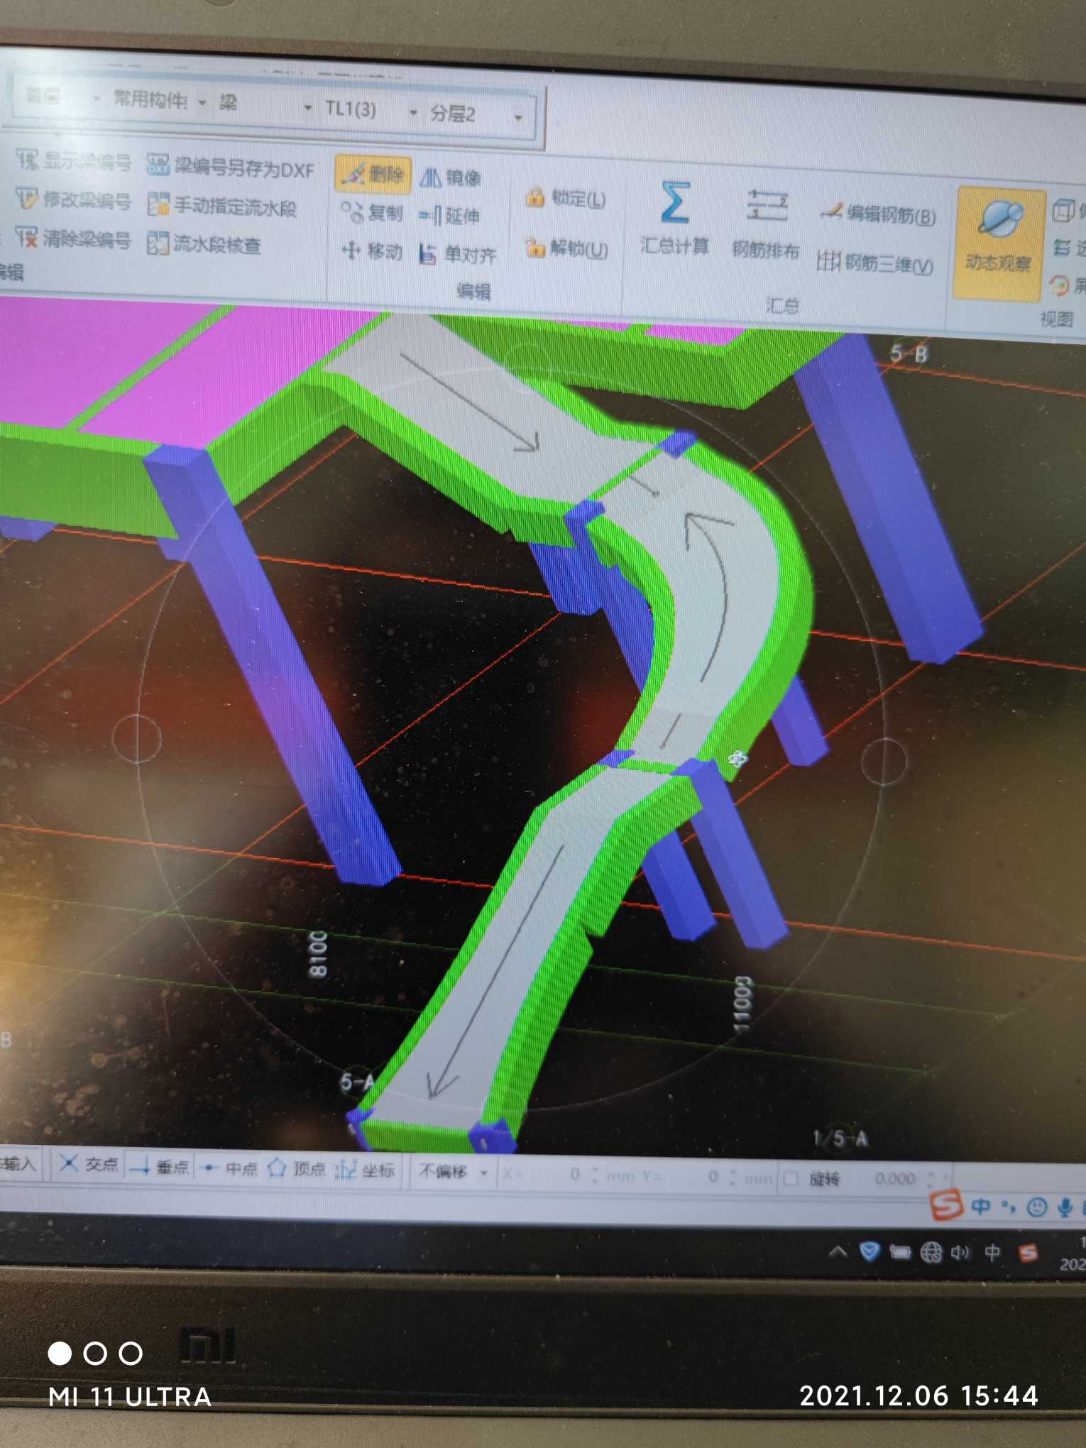Select the 移动 move tool
This screenshot has height=1448, width=1086.
click(372, 251)
